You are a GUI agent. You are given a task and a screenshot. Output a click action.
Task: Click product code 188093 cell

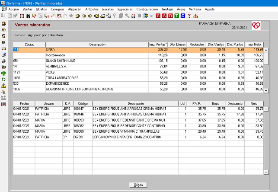tap(83, 120)
